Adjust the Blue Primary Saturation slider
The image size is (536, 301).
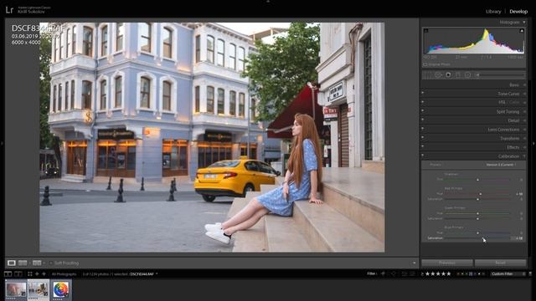point(477,237)
